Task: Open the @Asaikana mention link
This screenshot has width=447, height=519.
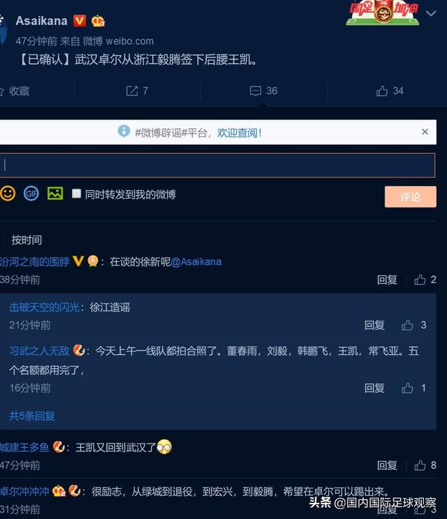Action: tap(196, 262)
